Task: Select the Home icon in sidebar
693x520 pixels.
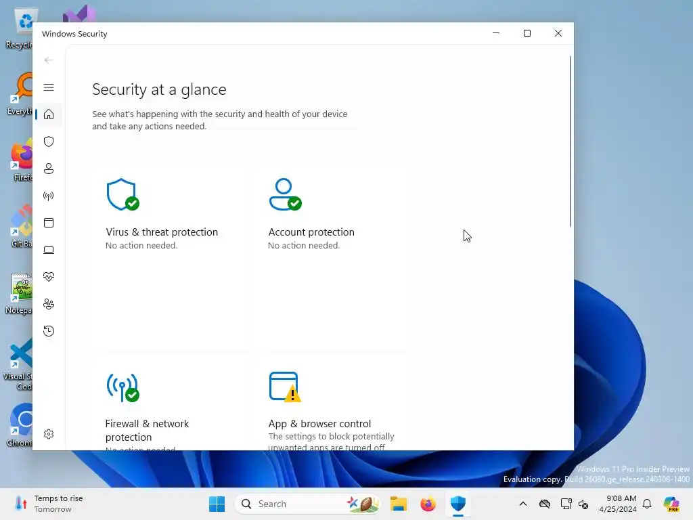Action: click(x=49, y=114)
